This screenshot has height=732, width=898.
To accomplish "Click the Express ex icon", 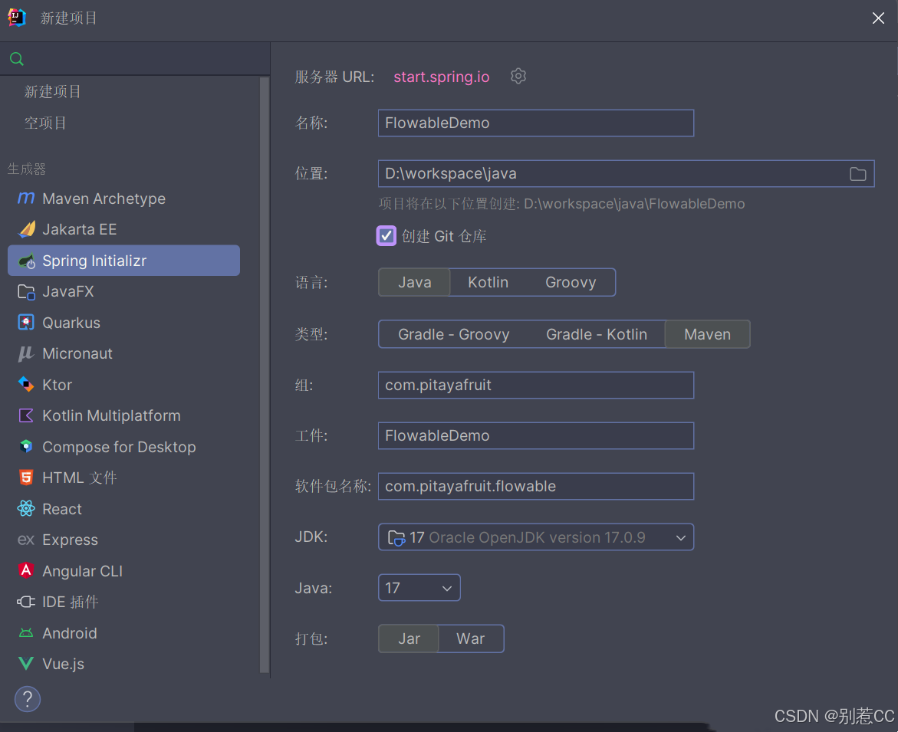I will [x=26, y=540].
